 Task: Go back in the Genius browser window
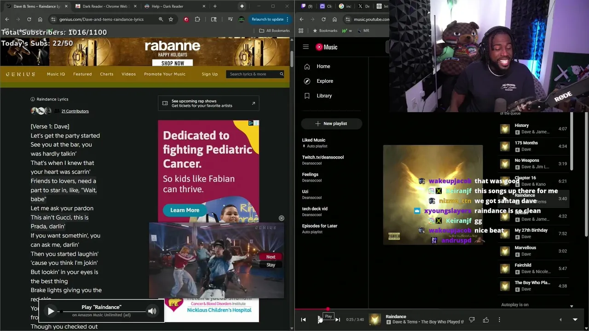click(x=7, y=19)
